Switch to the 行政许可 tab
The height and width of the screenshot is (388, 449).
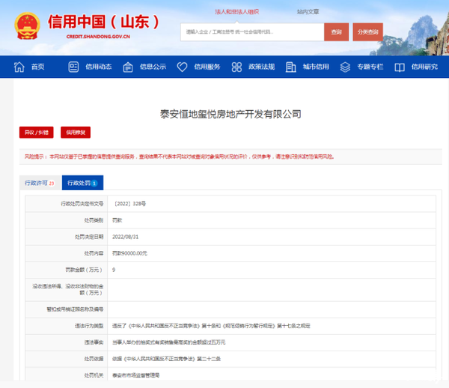point(40,183)
